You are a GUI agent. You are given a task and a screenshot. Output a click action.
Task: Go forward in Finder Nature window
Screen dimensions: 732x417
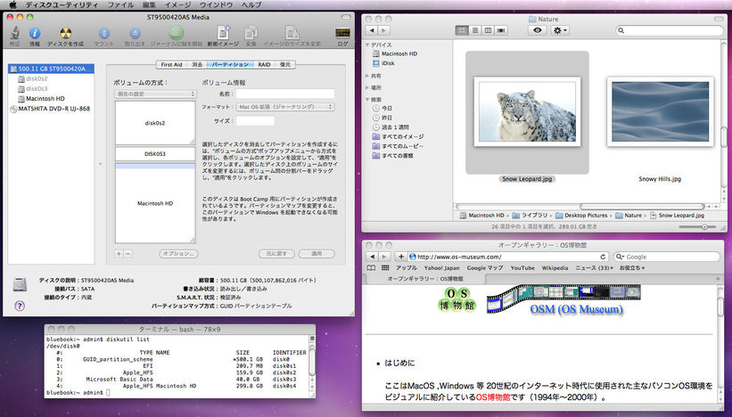click(x=383, y=30)
